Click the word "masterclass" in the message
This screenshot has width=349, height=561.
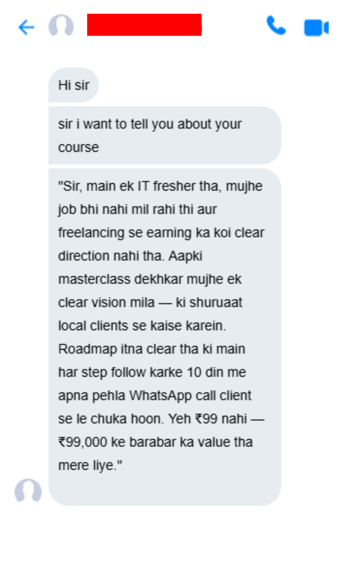click(94, 279)
